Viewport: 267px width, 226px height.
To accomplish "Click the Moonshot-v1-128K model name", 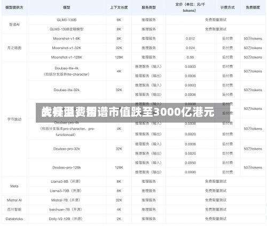I will pyautogui.click(x=67, y=57).
